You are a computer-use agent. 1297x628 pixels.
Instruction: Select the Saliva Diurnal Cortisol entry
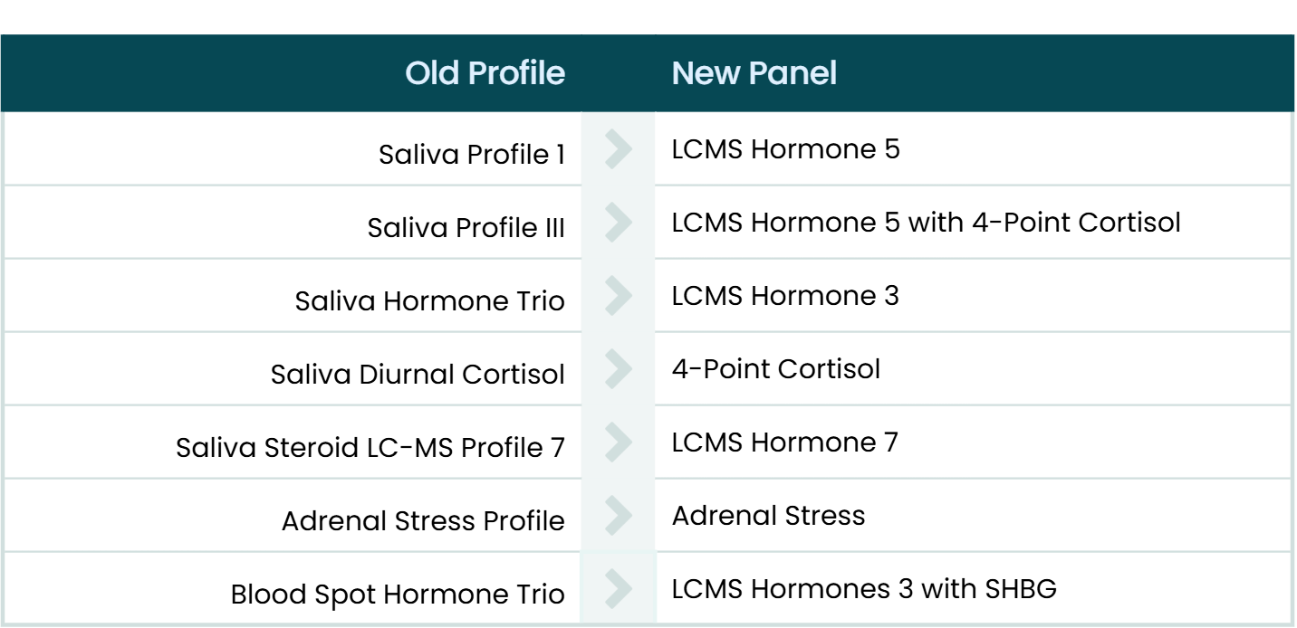pyautogui.click(x=418, y=374)
